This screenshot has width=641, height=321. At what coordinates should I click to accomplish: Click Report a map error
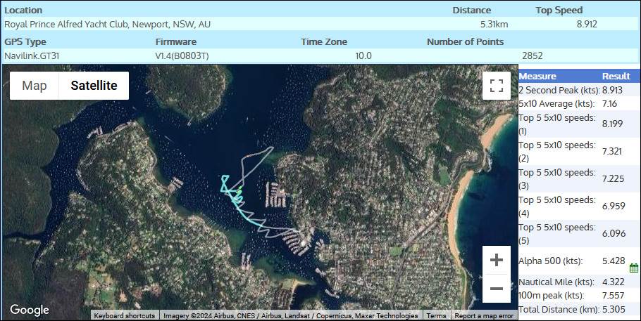click(x=483, y=316)
